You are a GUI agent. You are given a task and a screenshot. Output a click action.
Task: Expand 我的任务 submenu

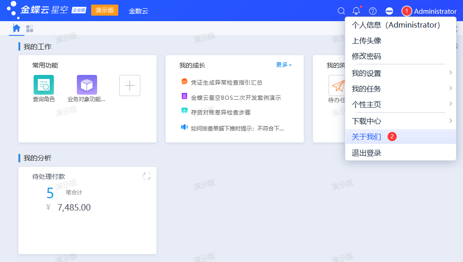click(400, 89)
